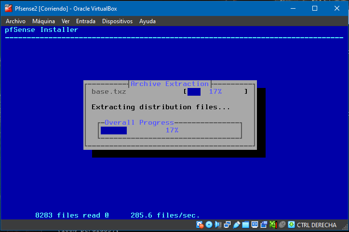Click the mouse integration status icon
Viewport: 349px width, 232px height.
(282, 225)
